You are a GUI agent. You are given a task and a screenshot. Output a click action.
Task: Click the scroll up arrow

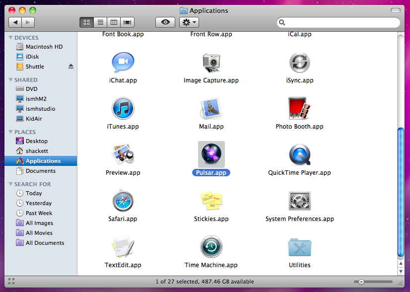pos(401,264)
